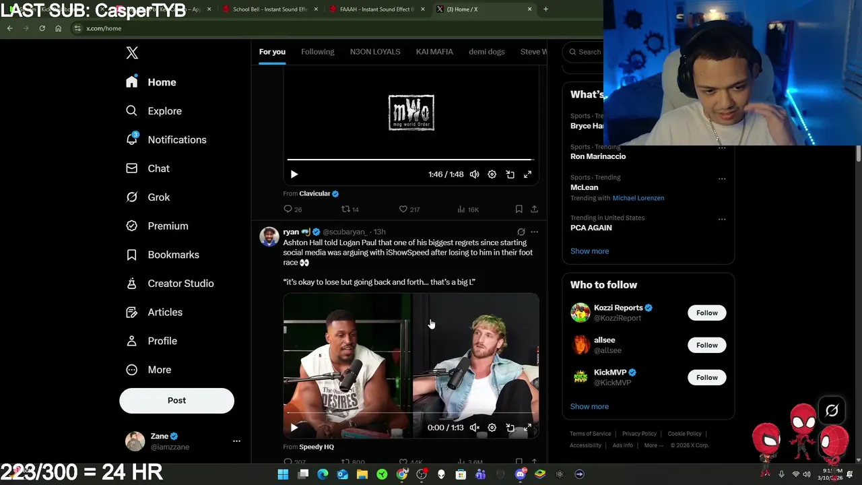Image resolution: width=862 pixels, height=485 pixels.
Task: Expand the footer More links dropdown
Action: pyautogui.click(x=653, y=445)
